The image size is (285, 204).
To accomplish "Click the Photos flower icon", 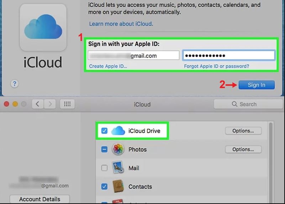I will tap(118, 149).
